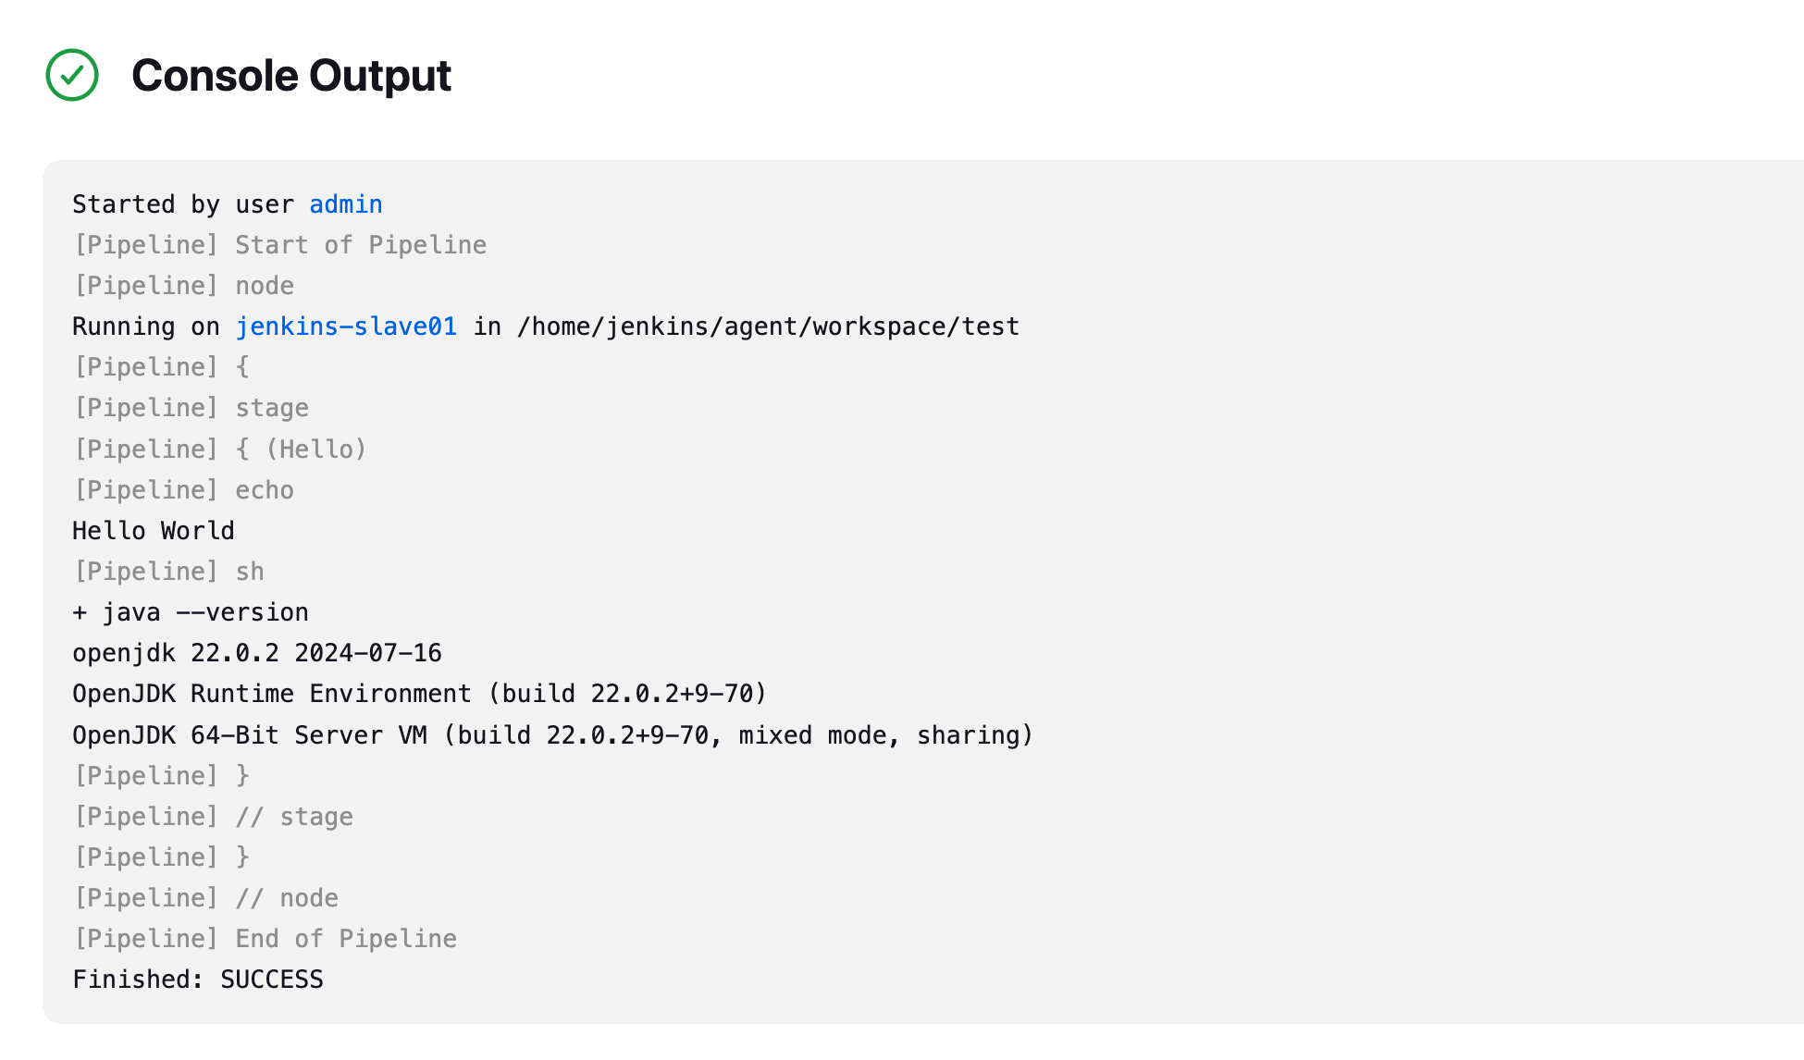Click the 'Hello World' output line
Image resolution: width=1804 pixels, height=1060 pixels.
[154, 531]
